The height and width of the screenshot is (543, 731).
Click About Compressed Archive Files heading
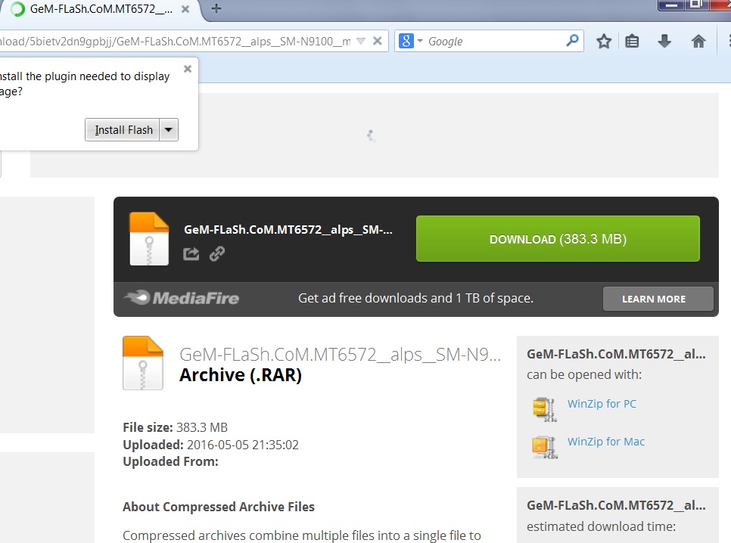coord(219,507)
